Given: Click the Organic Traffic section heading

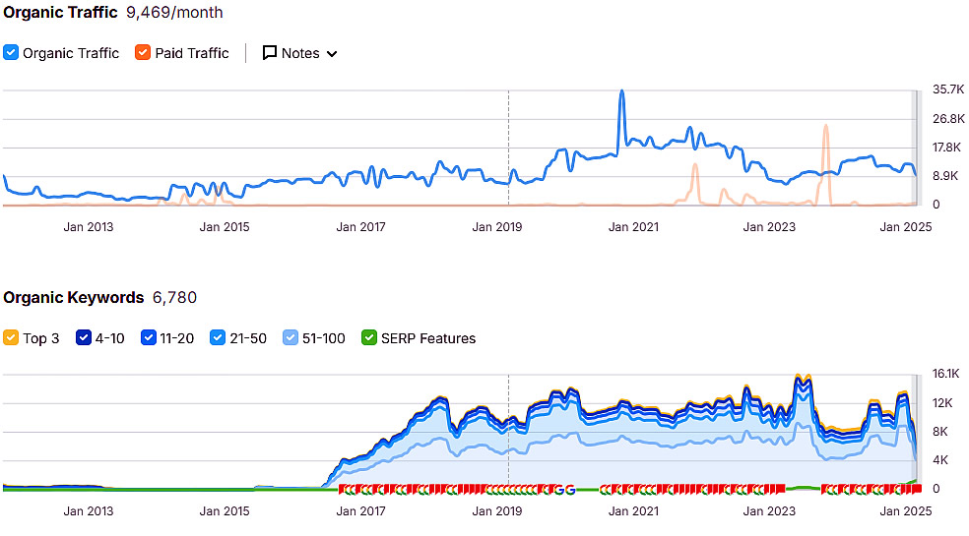Looking at the screenshot, I should point(60,13).
